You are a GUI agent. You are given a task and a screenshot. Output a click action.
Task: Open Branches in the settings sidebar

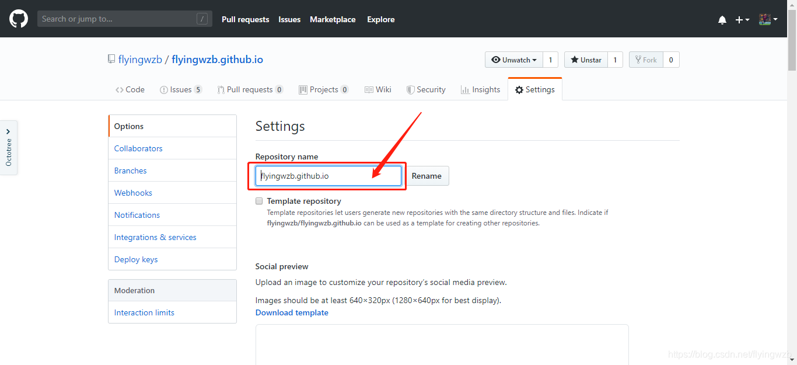coord(172,171)
